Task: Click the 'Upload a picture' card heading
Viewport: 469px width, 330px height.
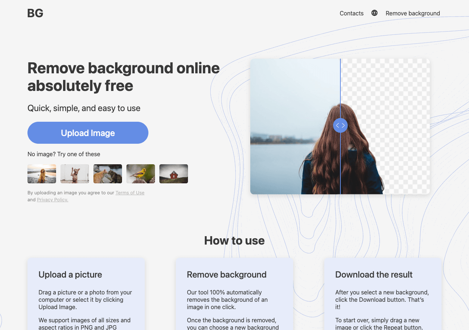Action: [x=70, y=275]
